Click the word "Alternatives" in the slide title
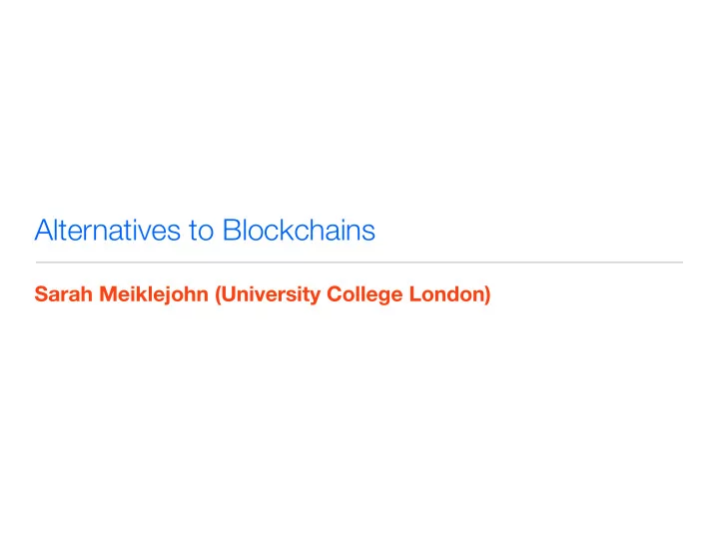 (x=108, y=230)
